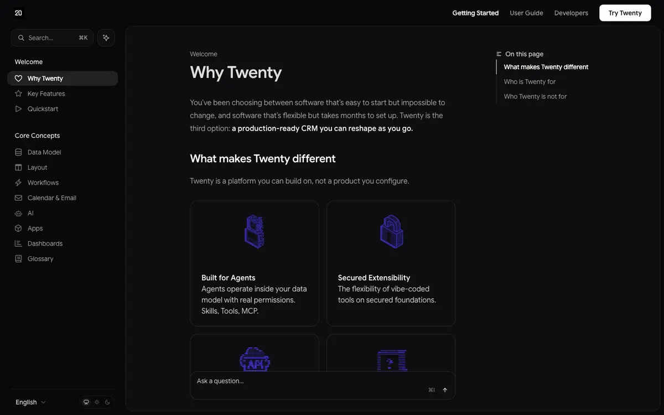The image size is (664, 415).
Task: Jump to Who is Twenty for section
Action: pyautogui.click(x=530, y=82)
